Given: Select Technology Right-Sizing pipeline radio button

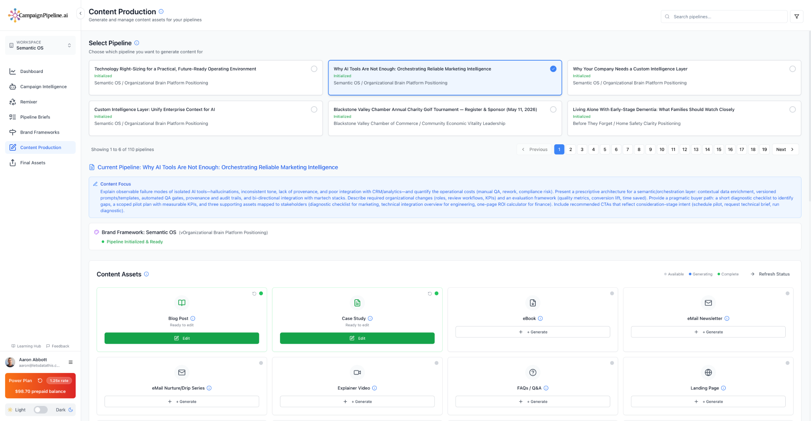Looking at the screenshot, I should [314, 69].
